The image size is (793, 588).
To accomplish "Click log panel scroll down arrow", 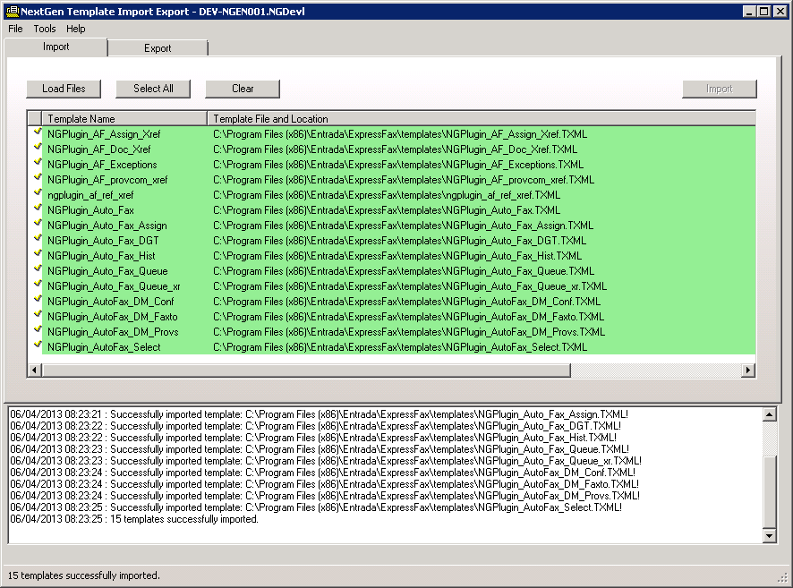I will tap(769, 536).
